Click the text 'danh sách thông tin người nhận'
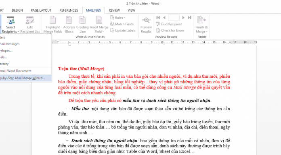Screen dimensions: 281x155 [178, 101]
